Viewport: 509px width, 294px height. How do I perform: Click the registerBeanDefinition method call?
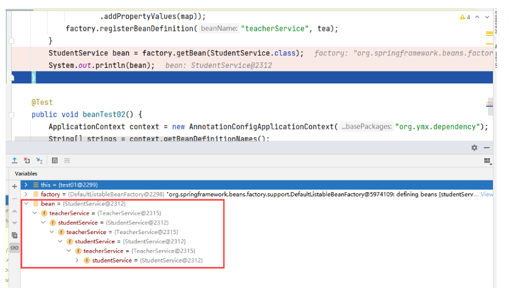tap(147, 28)
